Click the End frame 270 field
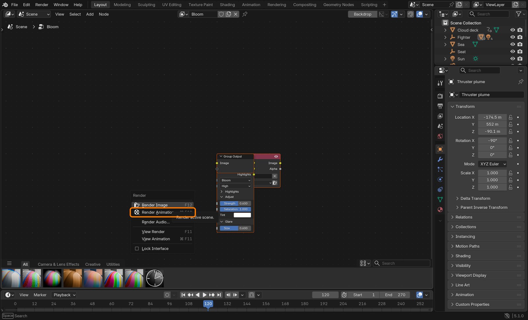 [394, 295]
